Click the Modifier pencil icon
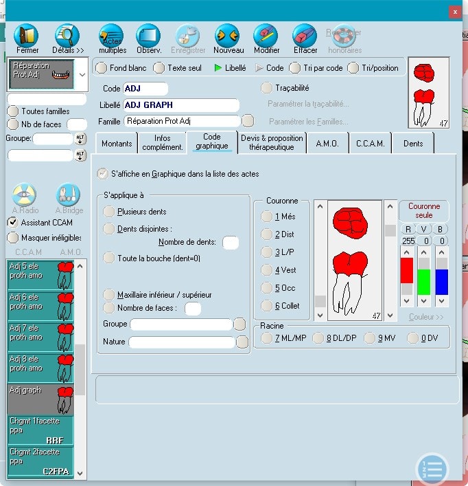468x486 pixels. [266, 36]
